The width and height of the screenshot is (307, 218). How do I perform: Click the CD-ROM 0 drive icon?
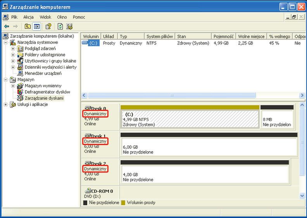click(88, 190)
